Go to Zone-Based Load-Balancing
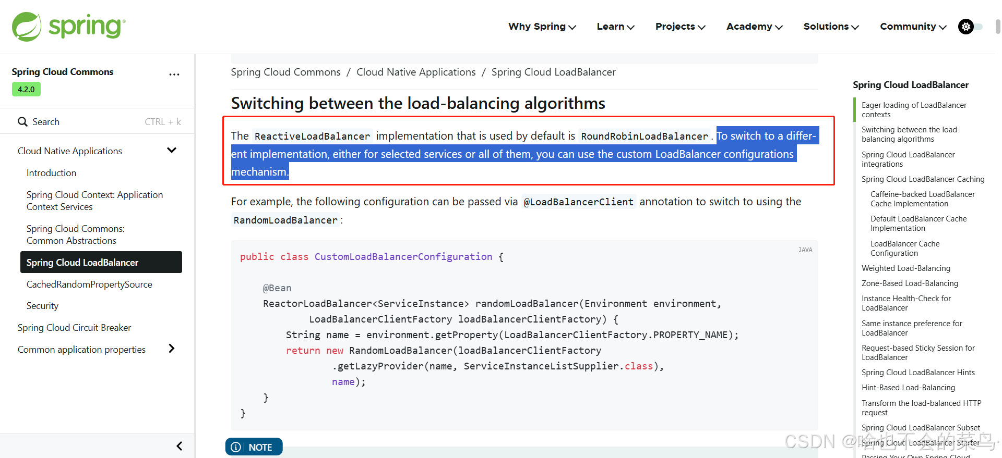The height and width of the screenshot is (458, 1002). 910,283
